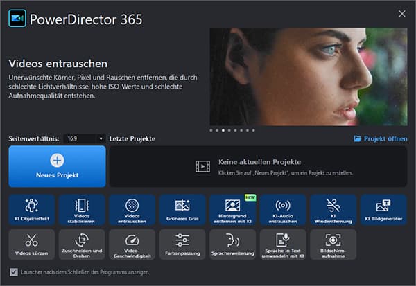Start Bildschirmaufnahme tool
Viewport: 416px width, 286px height.
[x=333, y=244]
